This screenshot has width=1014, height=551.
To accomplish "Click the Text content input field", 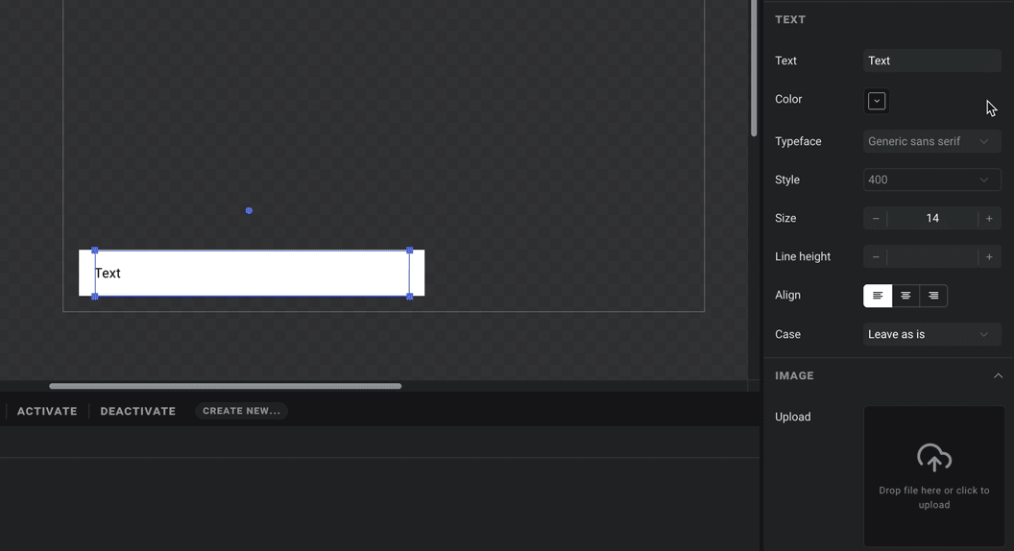I will tap(931, 60).
